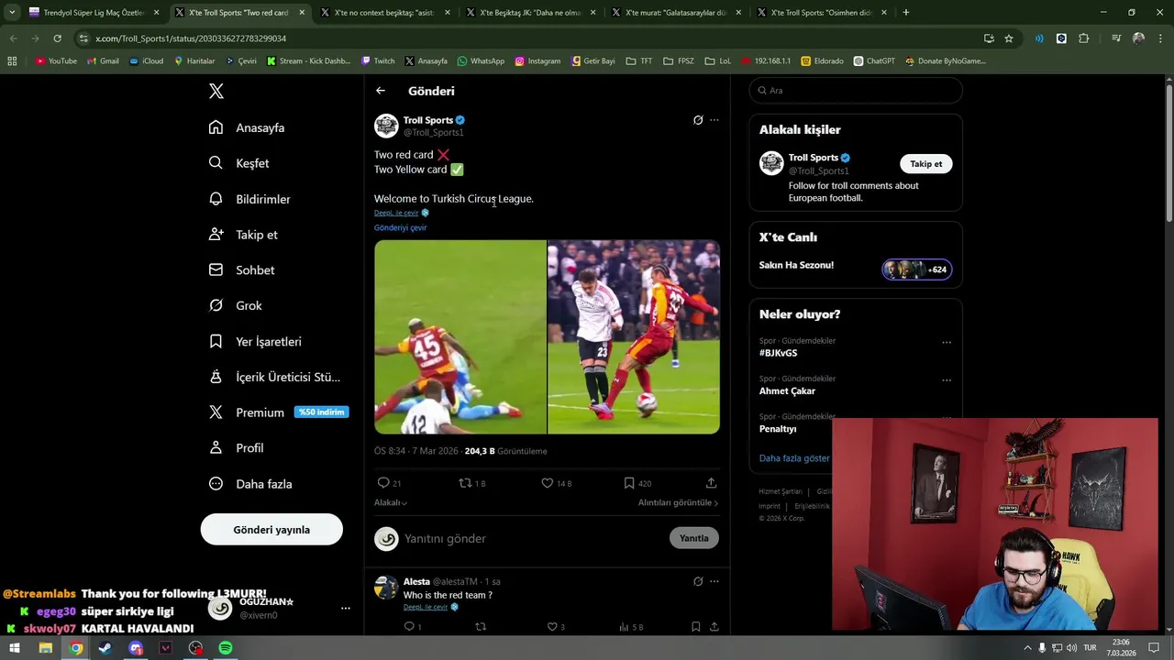Bookmark page with star icon
Image resolution: width=1174 pixels, height=660 pixels.
coord(1009,38)
